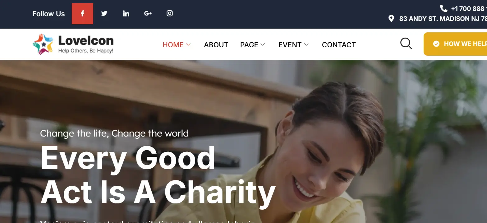Viewport: 487px width, 223px height.
Task: Click the search magnifier icon
Action: 406,44
